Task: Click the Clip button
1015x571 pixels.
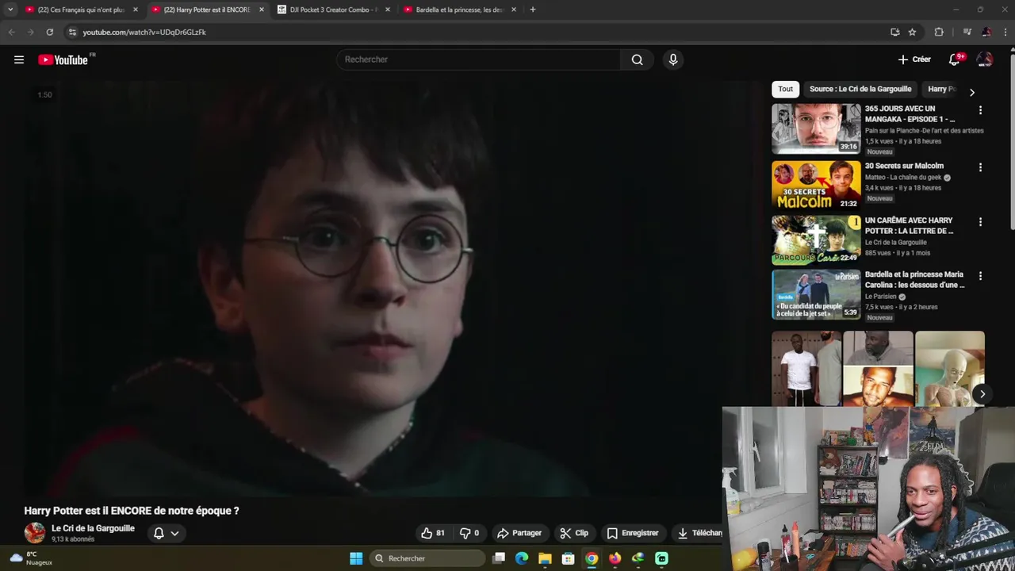Action: (574, 533)
